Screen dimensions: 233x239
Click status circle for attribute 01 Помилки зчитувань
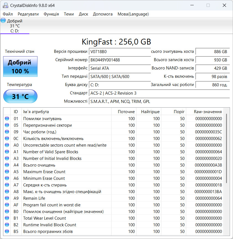click(x=7, y=118)
